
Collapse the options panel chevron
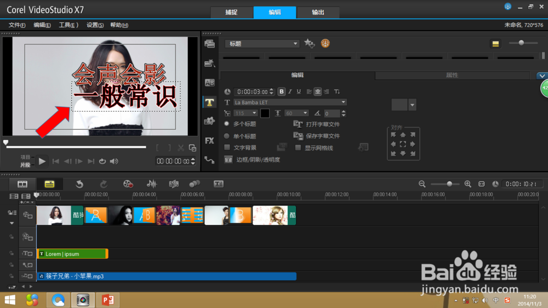[542, 75]
